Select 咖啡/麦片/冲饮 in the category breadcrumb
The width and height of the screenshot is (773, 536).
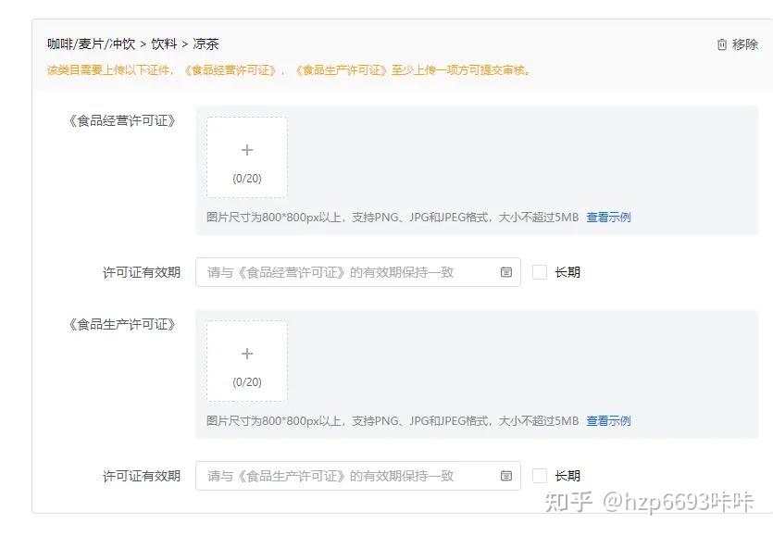[92, 44]
